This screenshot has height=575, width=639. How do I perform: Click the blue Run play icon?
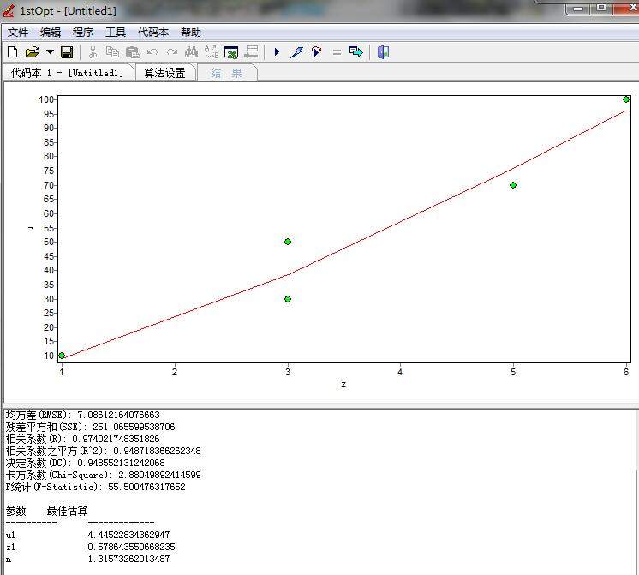278,51
